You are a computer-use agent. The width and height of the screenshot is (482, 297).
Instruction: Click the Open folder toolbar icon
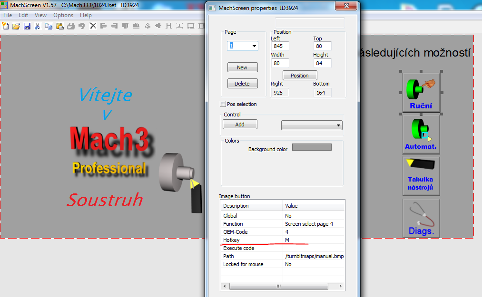click(x=16, y=26)
